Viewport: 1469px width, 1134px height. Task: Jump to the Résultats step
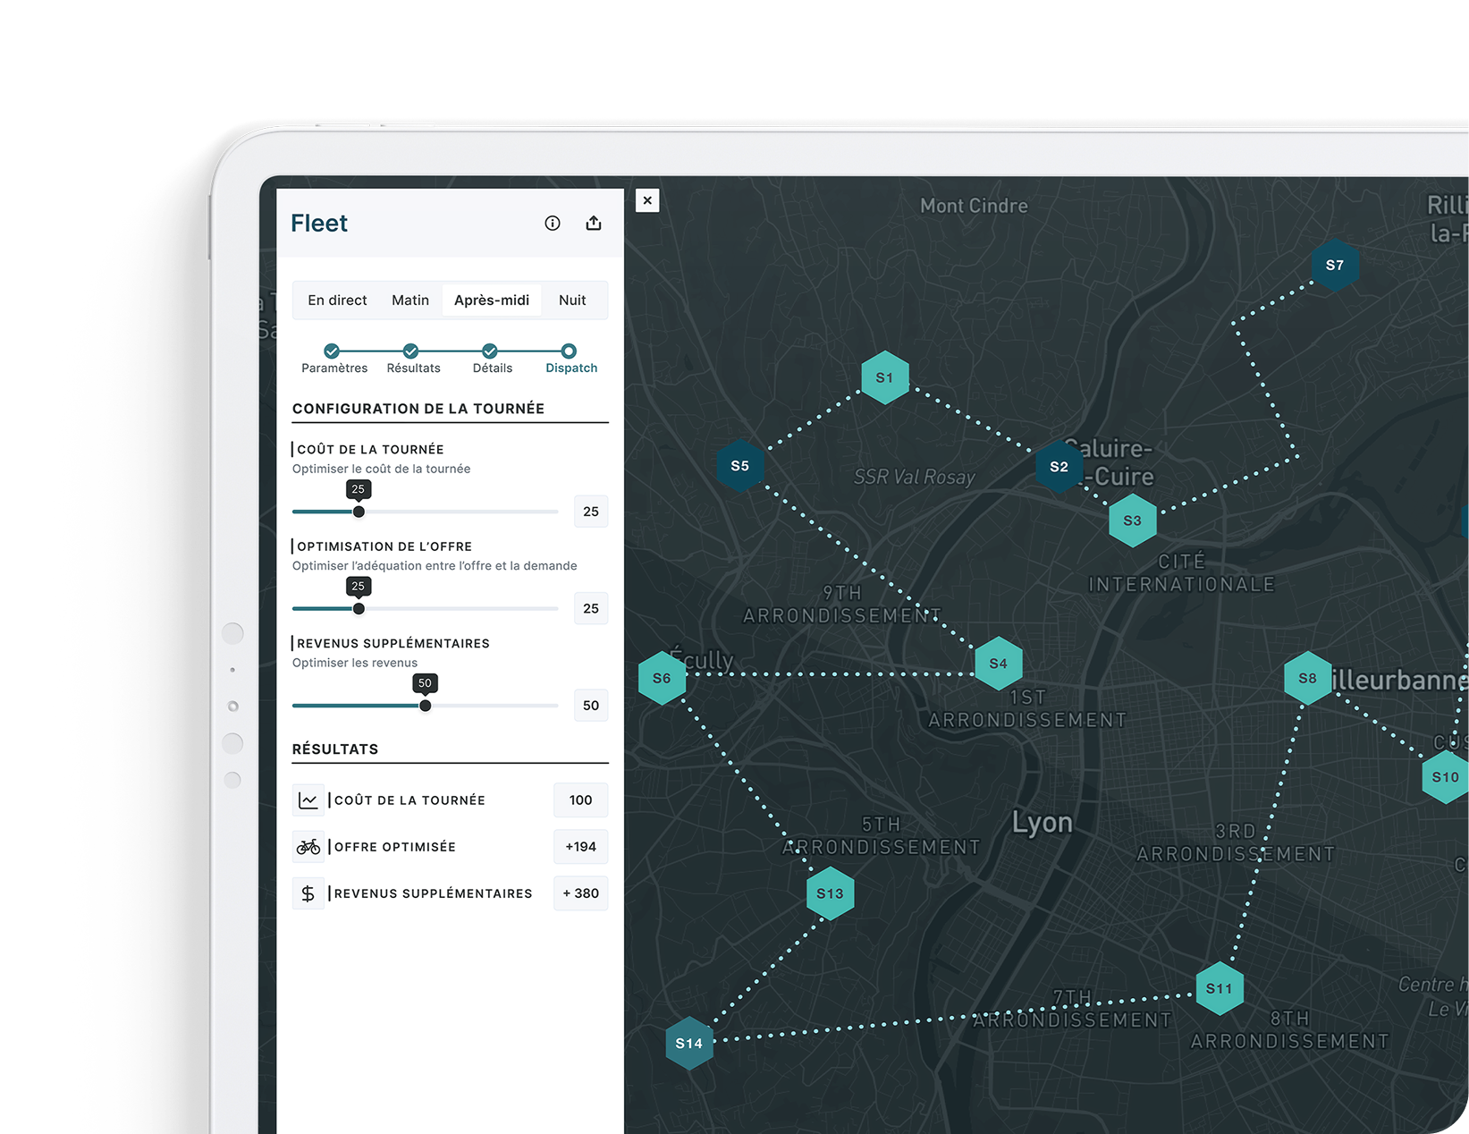410,351
